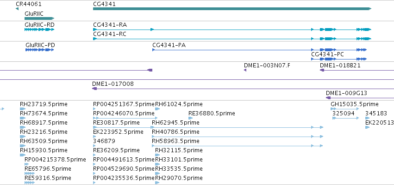
Task: Select the GluRIIC-RD transcript glyph
Action: click(39, 30)
